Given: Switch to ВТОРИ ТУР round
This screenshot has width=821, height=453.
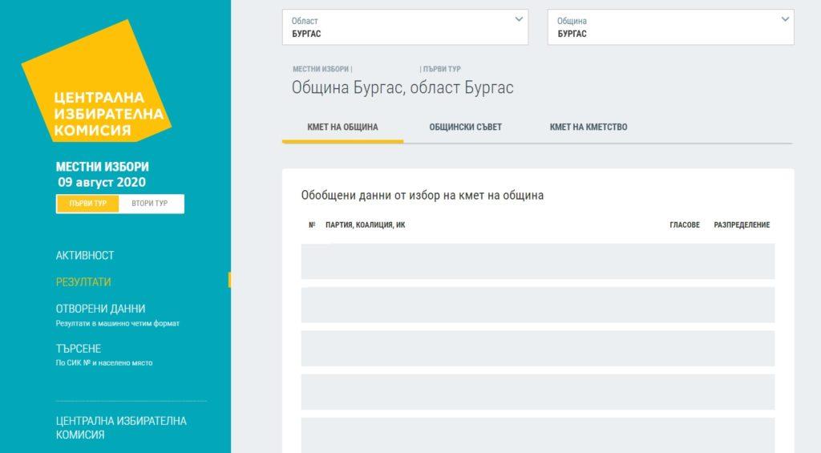Looking at the screenshot, I should point(150,204).
